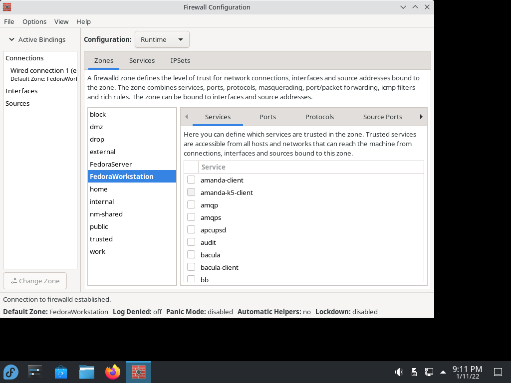Click the show desktop icon
Viewport: 511px width, 383px height.
click(498, 372)
